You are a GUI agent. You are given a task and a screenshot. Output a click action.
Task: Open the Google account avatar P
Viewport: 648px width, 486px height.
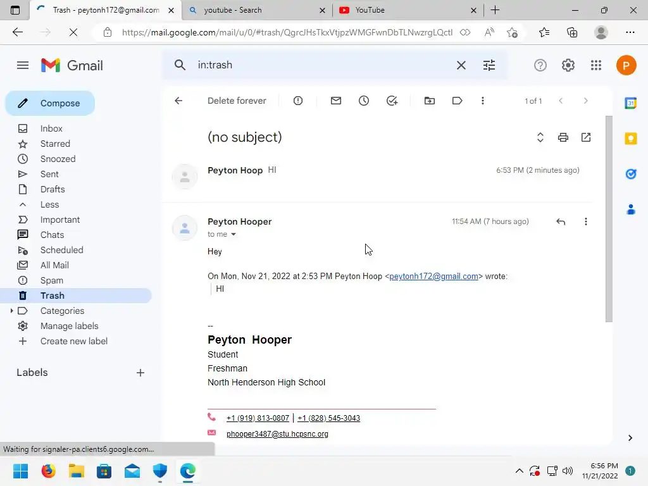pos(626,65)
